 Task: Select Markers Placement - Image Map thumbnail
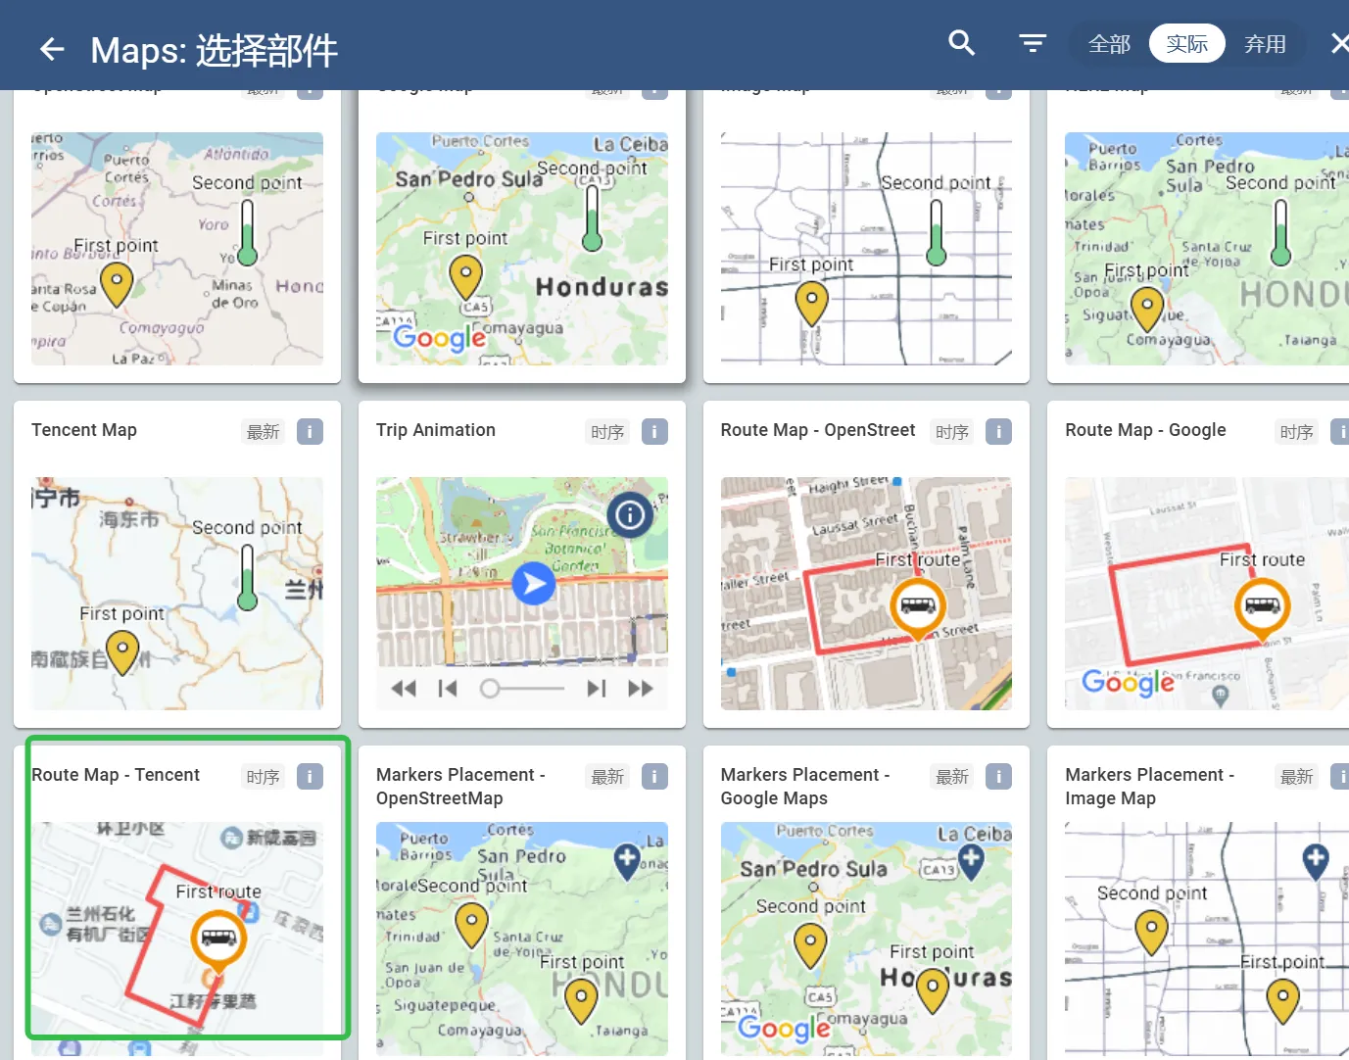[x=1207, y=939]
